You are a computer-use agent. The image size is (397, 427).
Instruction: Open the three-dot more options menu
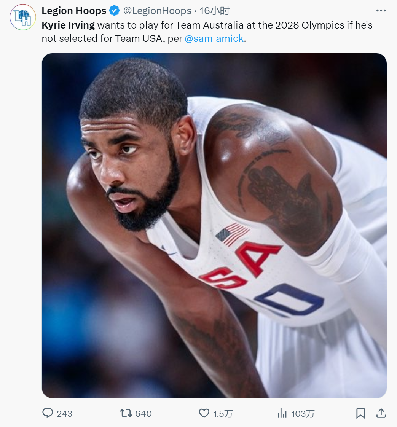point(381,11)
